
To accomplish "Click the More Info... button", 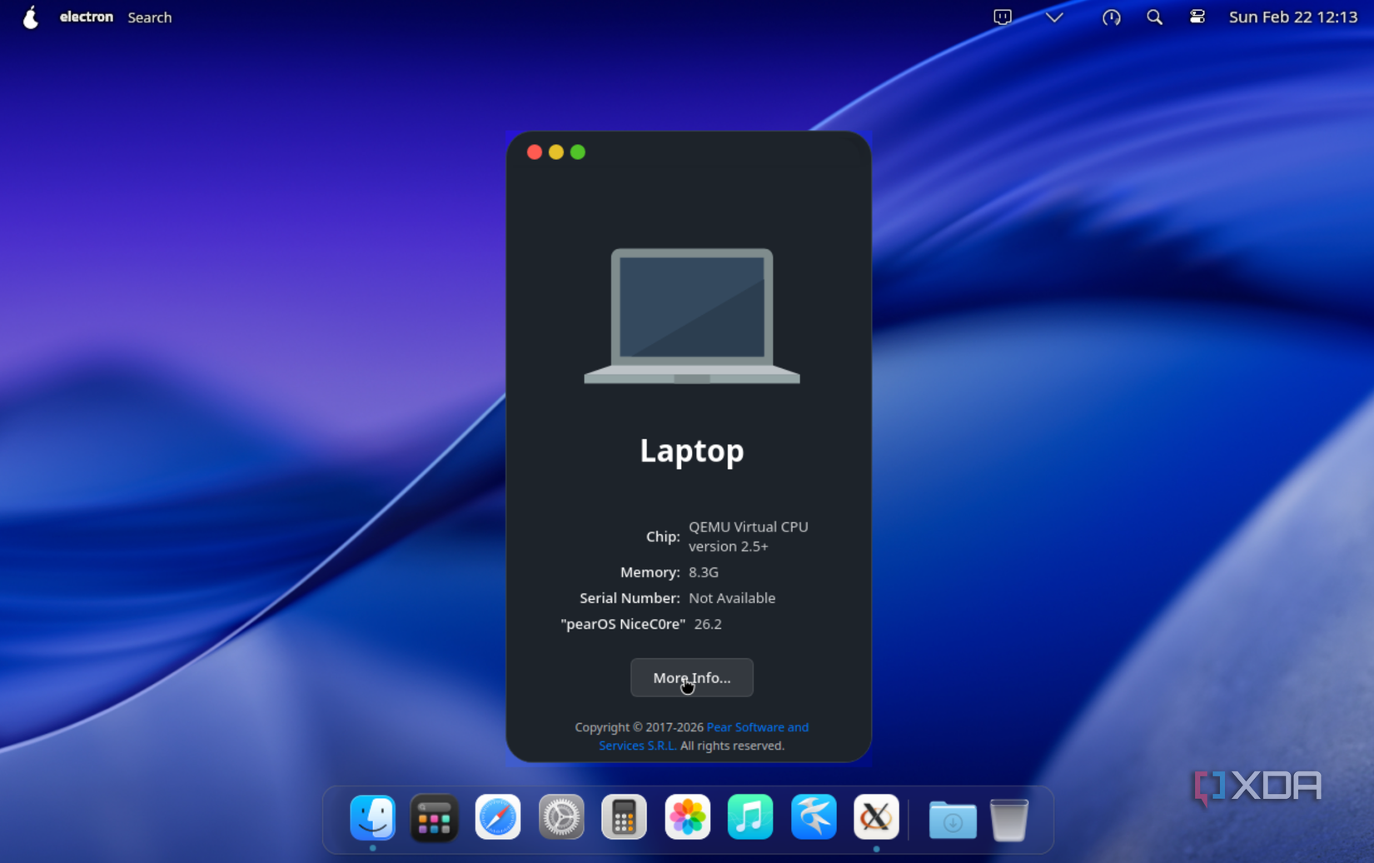I will [692, 678].
